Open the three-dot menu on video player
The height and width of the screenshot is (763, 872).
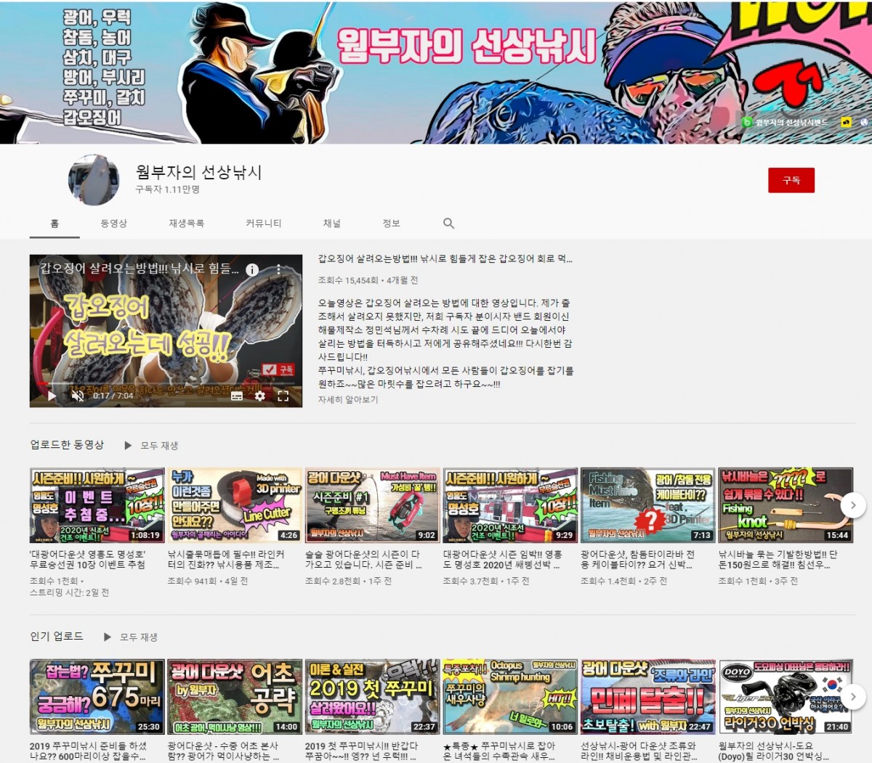coord(278,270)
